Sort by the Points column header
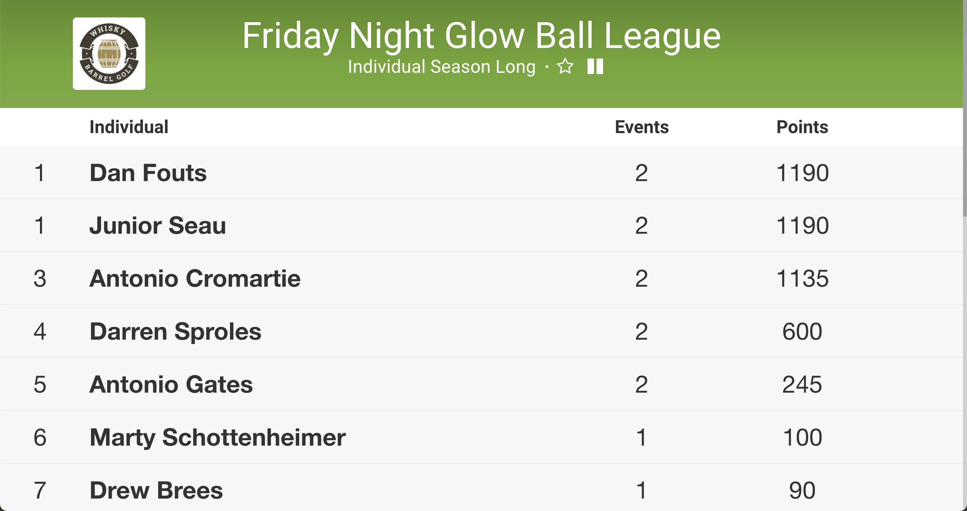The width and height of the screenshot is (967, 511). tap(802, 127)
